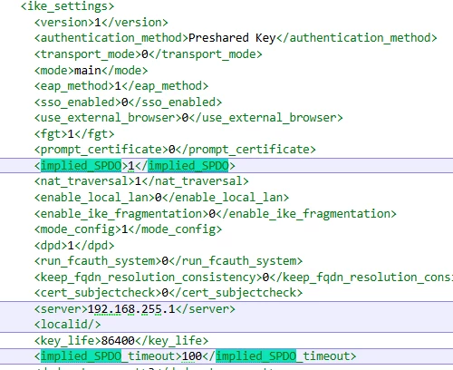The height and width of the screenshot is (370, 453).
Task: Click the fgt tag line
Action: pyautogui.click(x=74, y=134)
